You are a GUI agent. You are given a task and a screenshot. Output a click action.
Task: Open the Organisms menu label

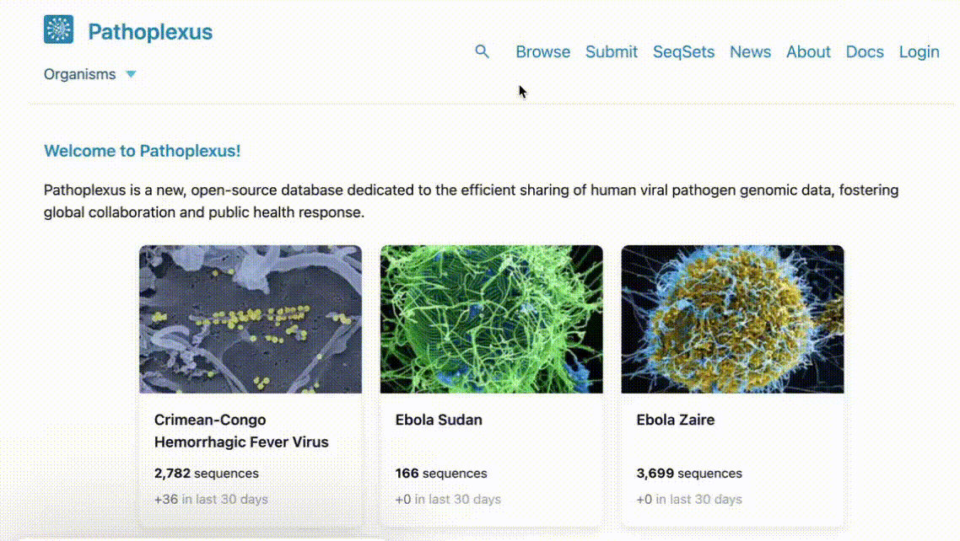pos(79,74)
